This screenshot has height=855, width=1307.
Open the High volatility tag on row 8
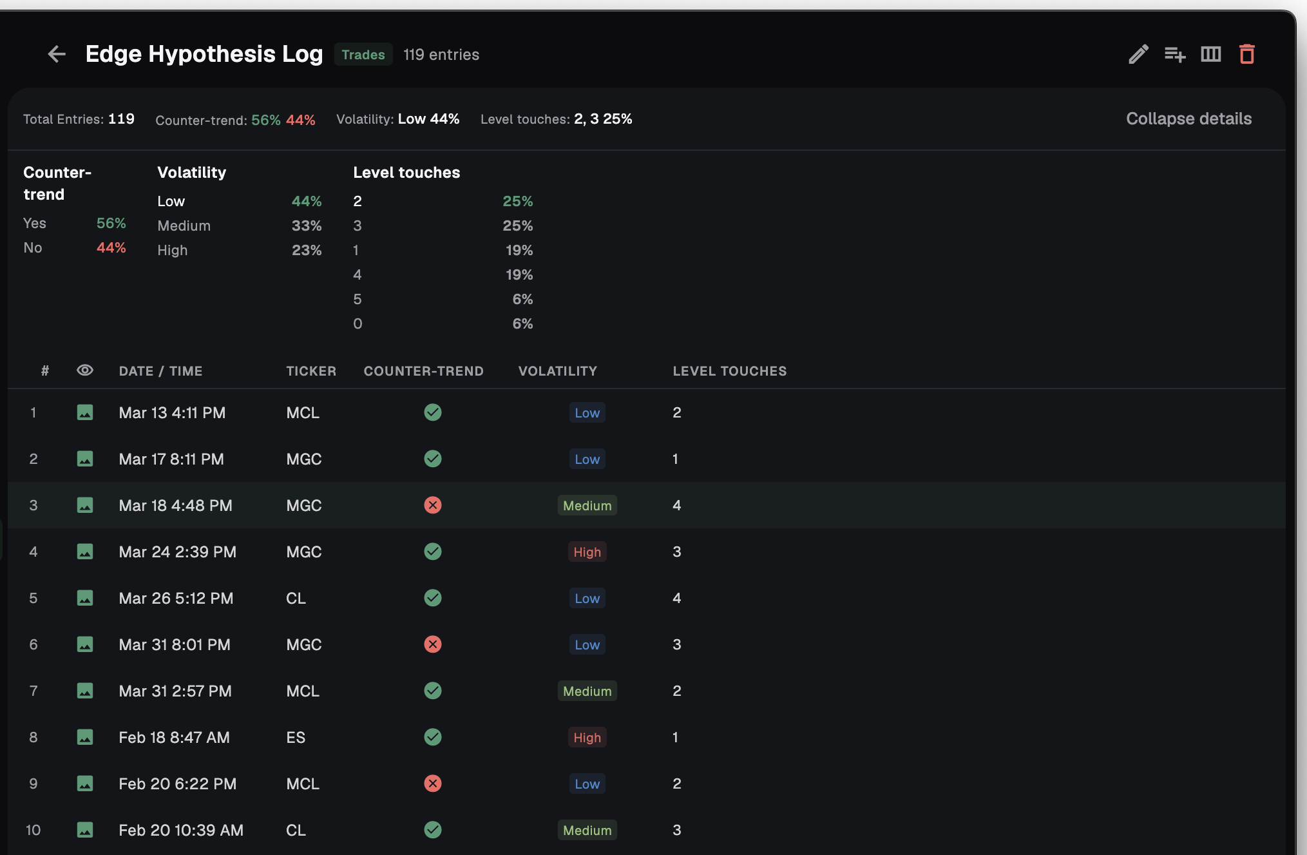coord(587,738)
